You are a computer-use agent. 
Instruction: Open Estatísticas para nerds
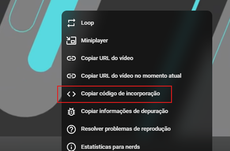click(x=110, y=147)
